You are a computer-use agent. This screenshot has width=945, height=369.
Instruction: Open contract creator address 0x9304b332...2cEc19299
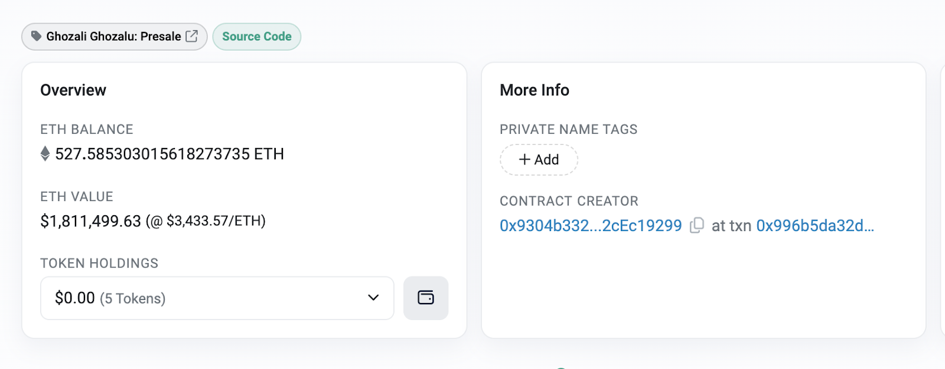[x=590, y=226]
